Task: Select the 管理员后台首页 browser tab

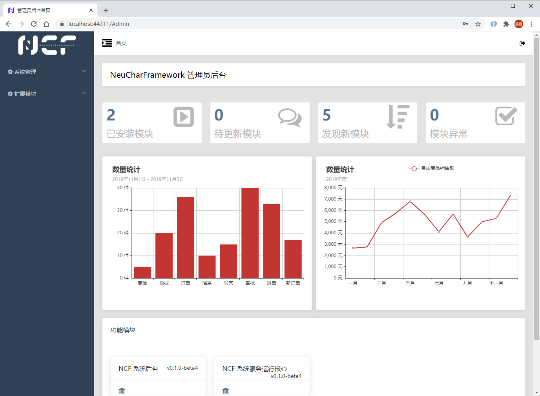Action: coord(47,10)
